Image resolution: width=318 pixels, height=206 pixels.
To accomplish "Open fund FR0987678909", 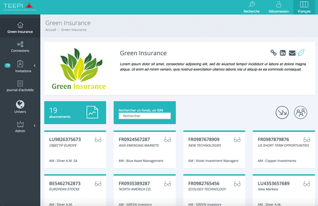I will point(204,139).
